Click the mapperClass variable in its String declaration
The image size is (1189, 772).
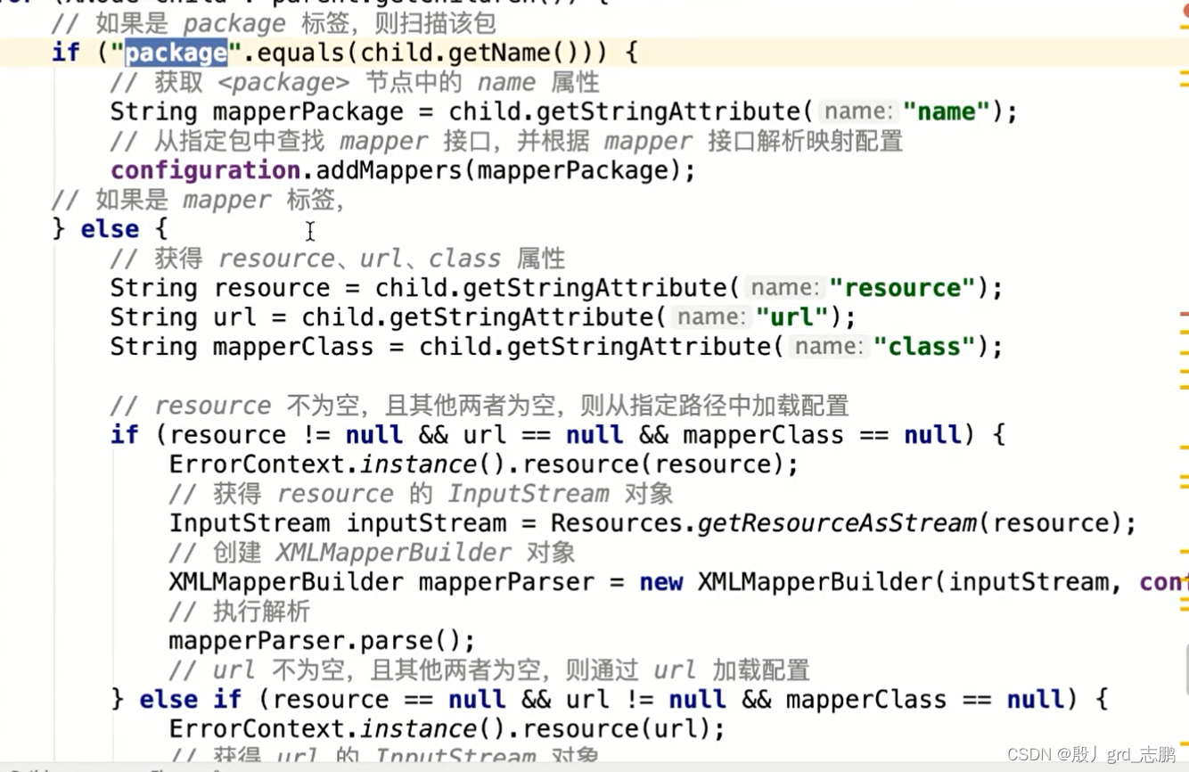point(293,347)
